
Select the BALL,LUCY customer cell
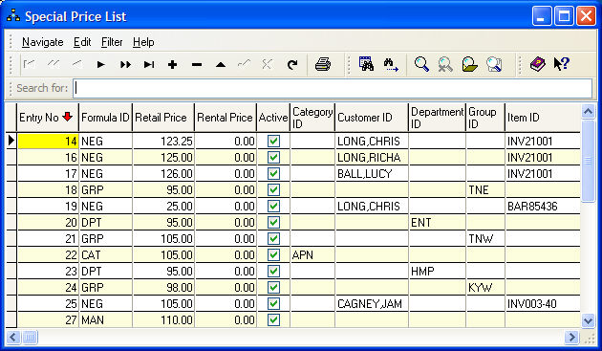tap(372, 174)
